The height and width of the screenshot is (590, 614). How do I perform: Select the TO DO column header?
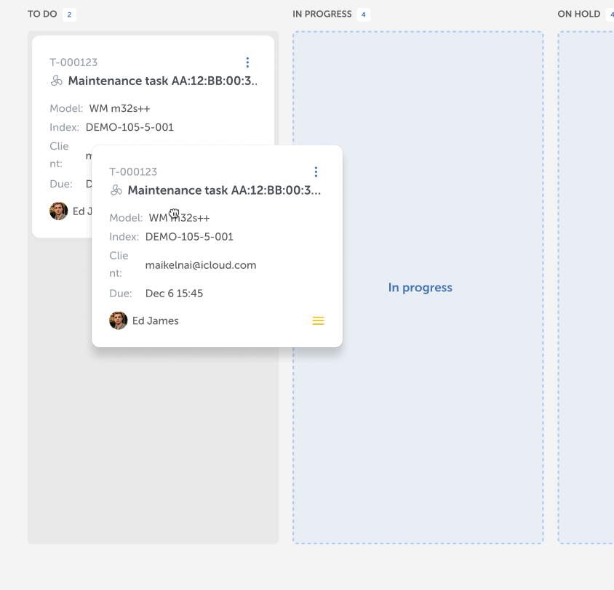[42, 15]
